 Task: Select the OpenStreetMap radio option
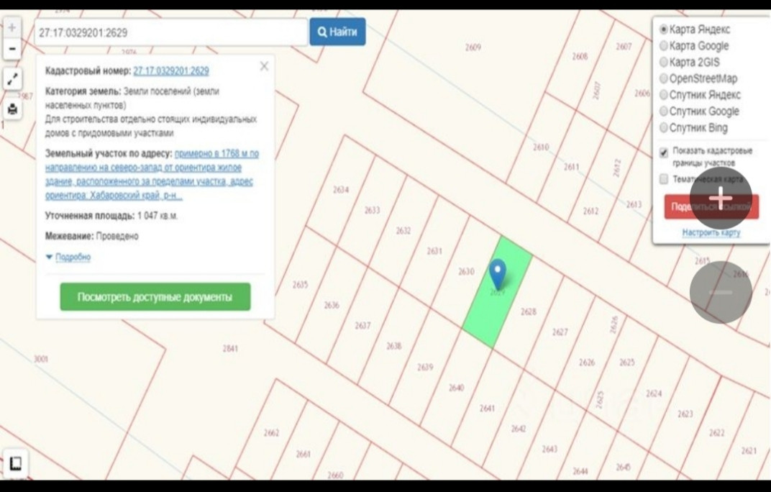click(663, 78)
